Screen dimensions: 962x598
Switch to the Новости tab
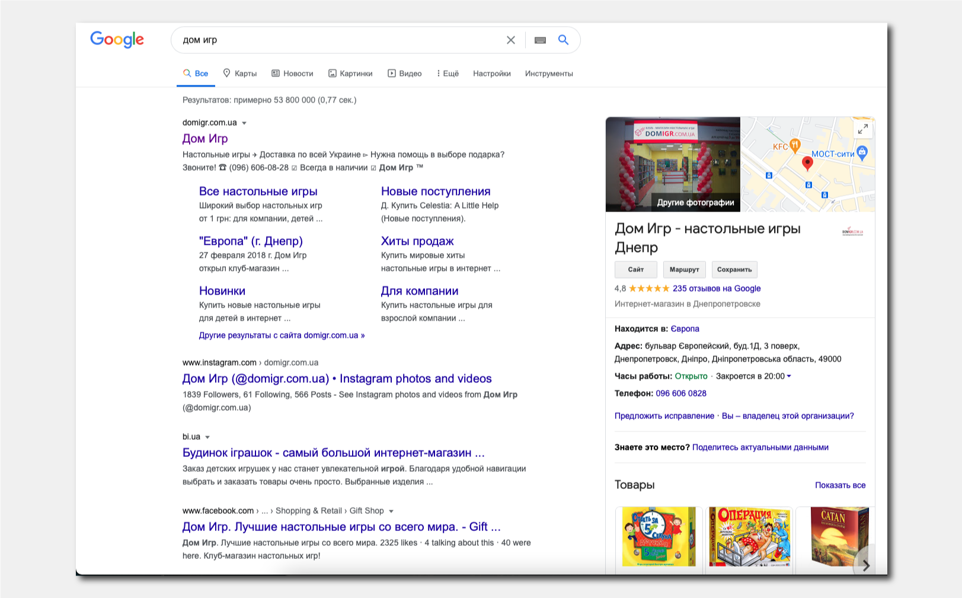[292, 73]
